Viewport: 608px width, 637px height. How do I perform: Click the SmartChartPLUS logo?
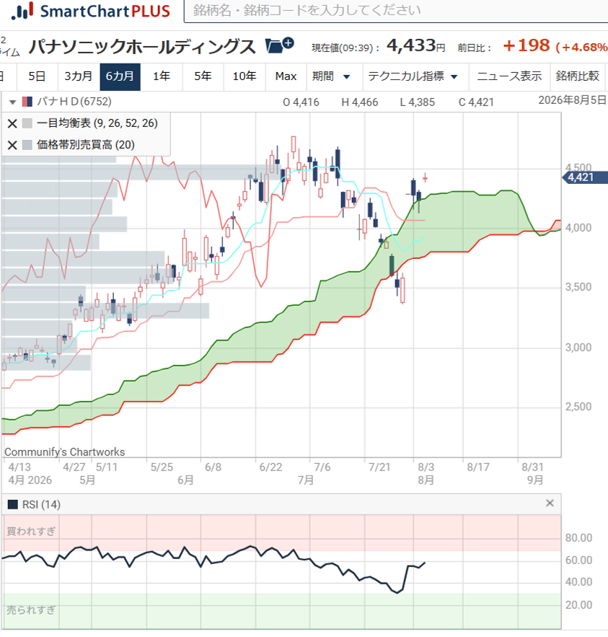(91, 11)
